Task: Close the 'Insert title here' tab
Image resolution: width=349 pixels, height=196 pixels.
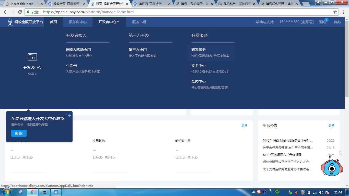Action: 42,4
